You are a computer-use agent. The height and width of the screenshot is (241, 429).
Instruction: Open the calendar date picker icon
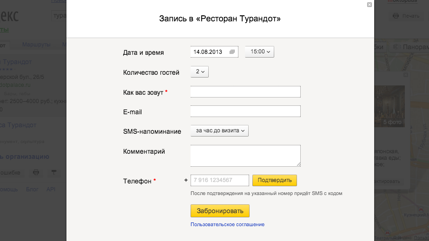point(232,52)
